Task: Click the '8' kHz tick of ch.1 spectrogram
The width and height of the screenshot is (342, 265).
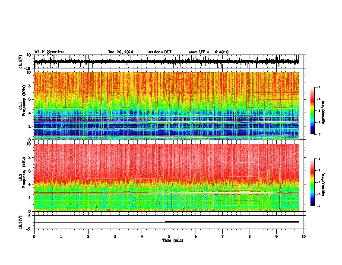Action: (x=30, y=86)
